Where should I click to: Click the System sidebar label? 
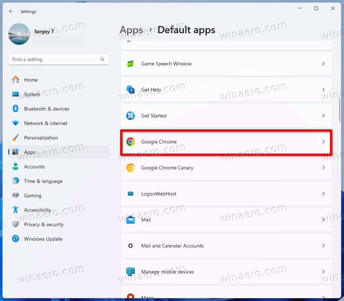tap(32, 94)
